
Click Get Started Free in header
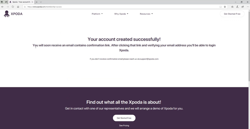pyautogui.click(x=232, y=14)
